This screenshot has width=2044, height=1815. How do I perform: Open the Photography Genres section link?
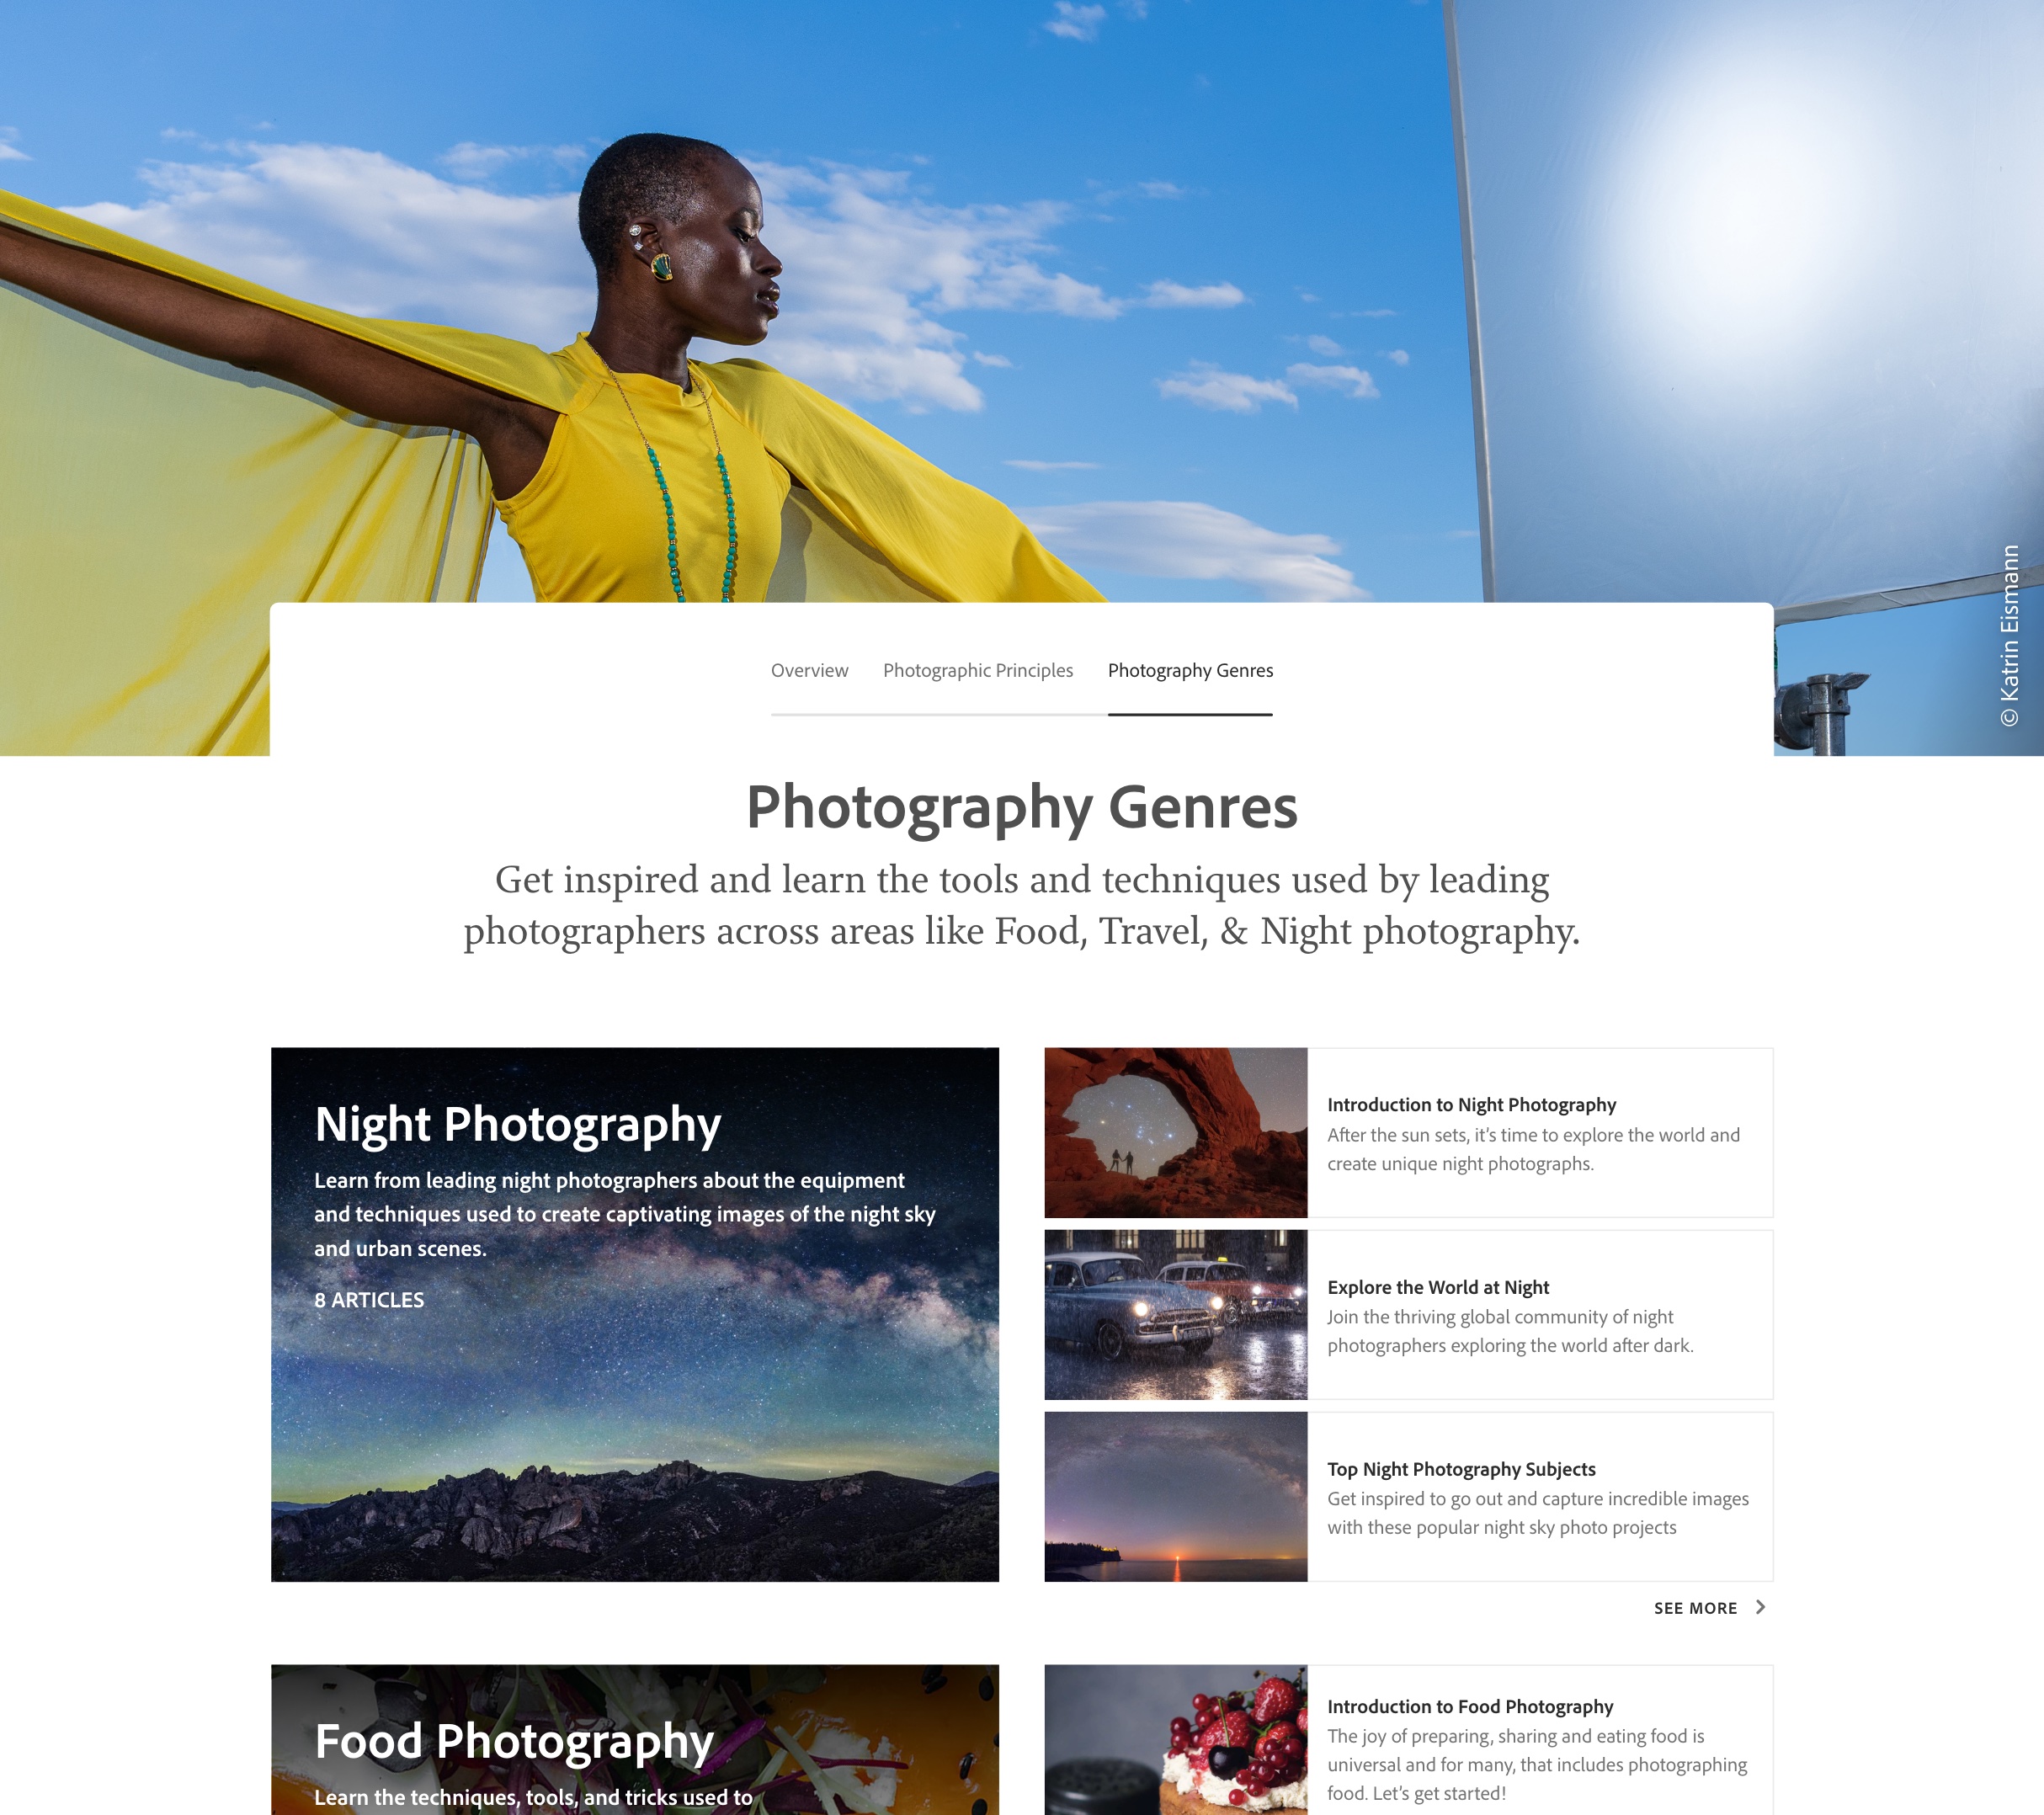[x=1190, y=669]
